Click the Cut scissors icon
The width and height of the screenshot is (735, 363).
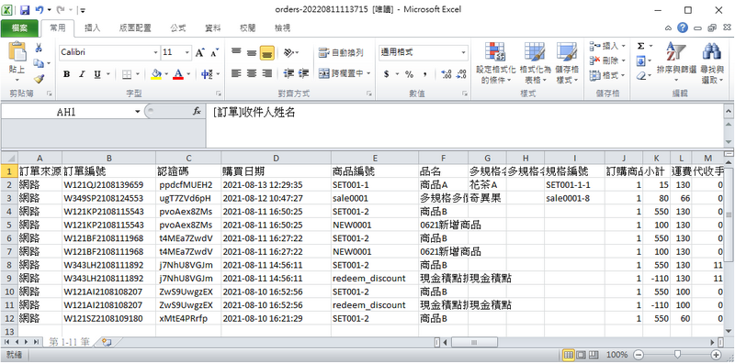pos(39,48)
